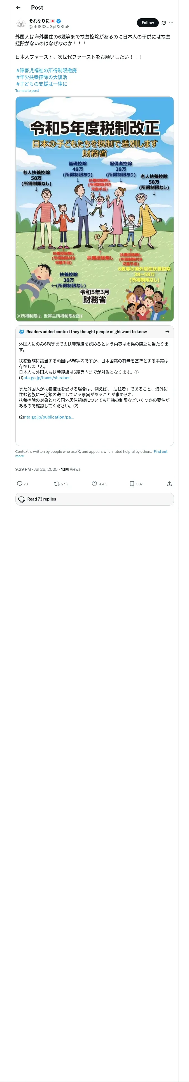Open the three-dot more options menu
This screenshot has height=1082, width=189.
click(x=171, y=23)
